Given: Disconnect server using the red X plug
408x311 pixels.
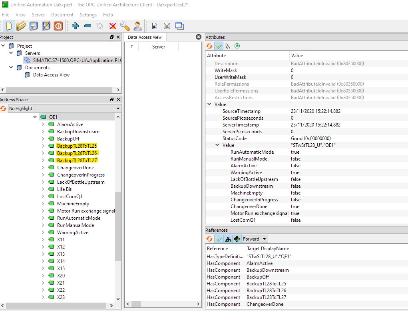Looking at the screenshot, I should coord(113,26).
